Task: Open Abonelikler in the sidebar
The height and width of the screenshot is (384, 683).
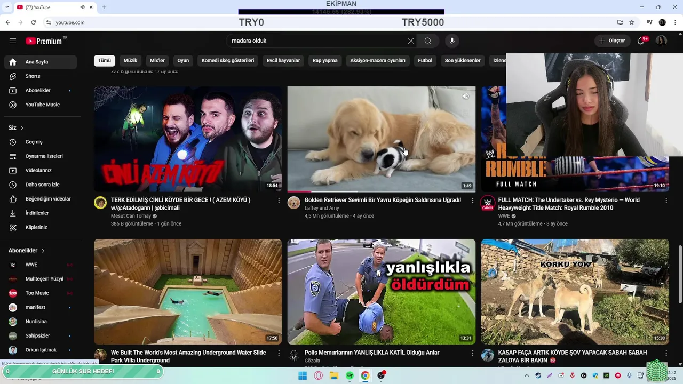Action: pyautogui.click(x=41, y=91)
